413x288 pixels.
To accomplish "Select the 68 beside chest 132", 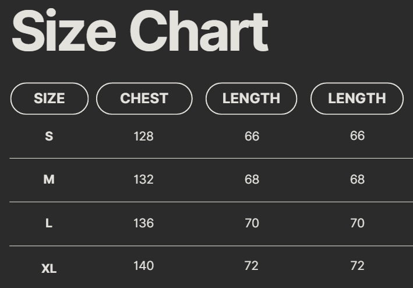I will pos(252,180).
